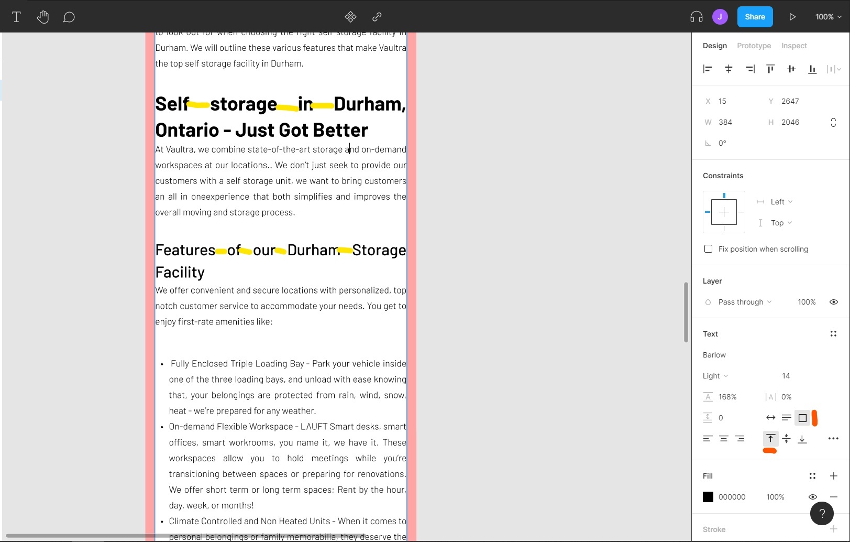Viewport: 850px width, 542px height.
Task: Set text vertical align bottom
Action: tap(802, 439)
